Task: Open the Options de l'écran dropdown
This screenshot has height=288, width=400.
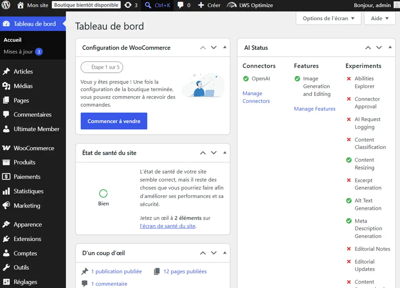Action: point(328,18)
